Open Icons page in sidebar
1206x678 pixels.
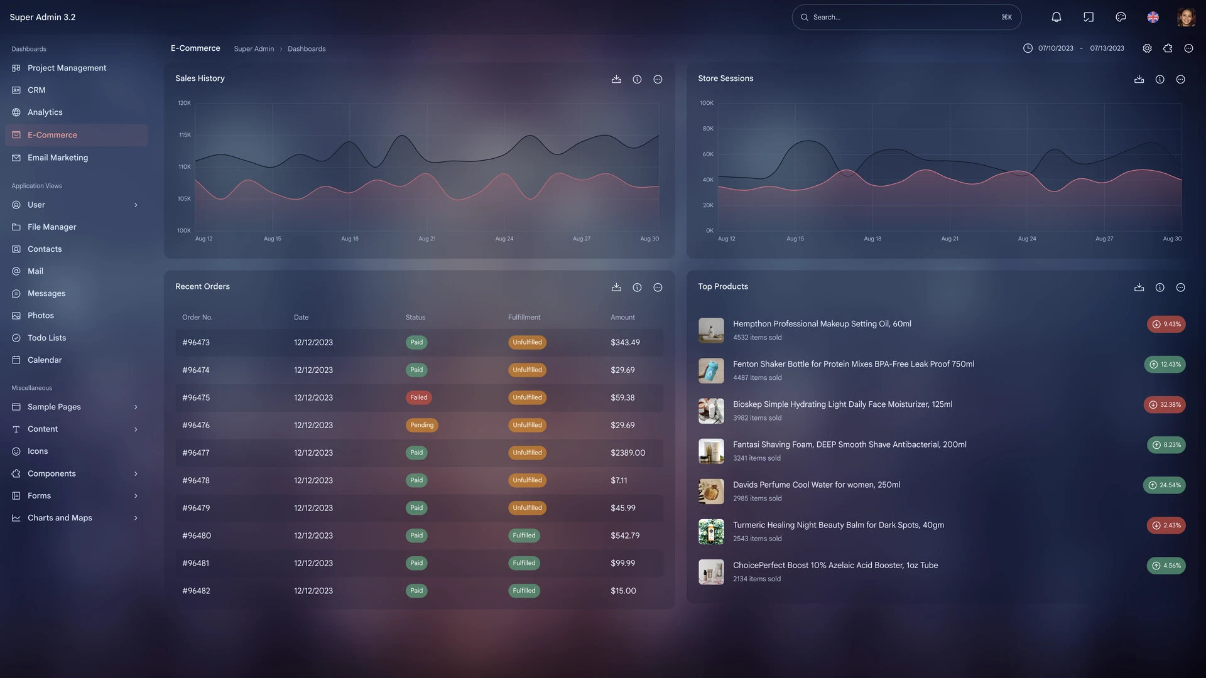coord(77,451)
